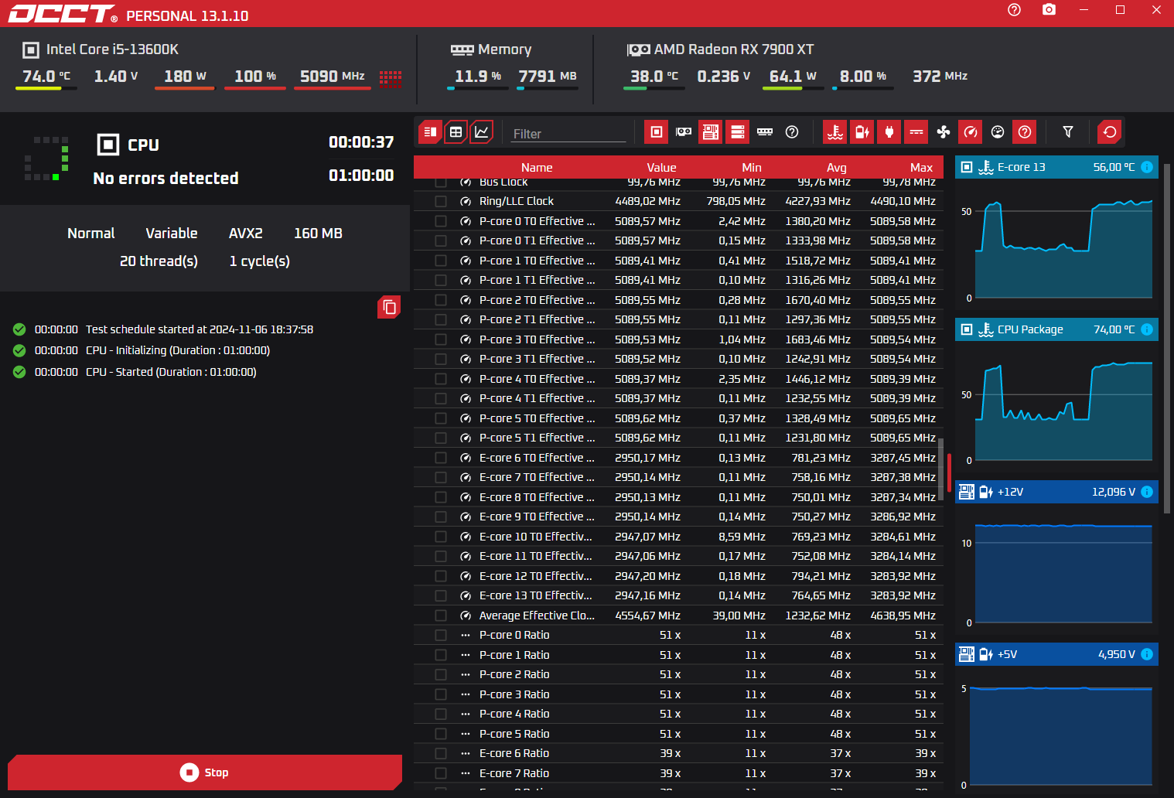Open the help icon in the title bar
The width and height of the screenshot is (1174, 798).
pos(1015,10)
